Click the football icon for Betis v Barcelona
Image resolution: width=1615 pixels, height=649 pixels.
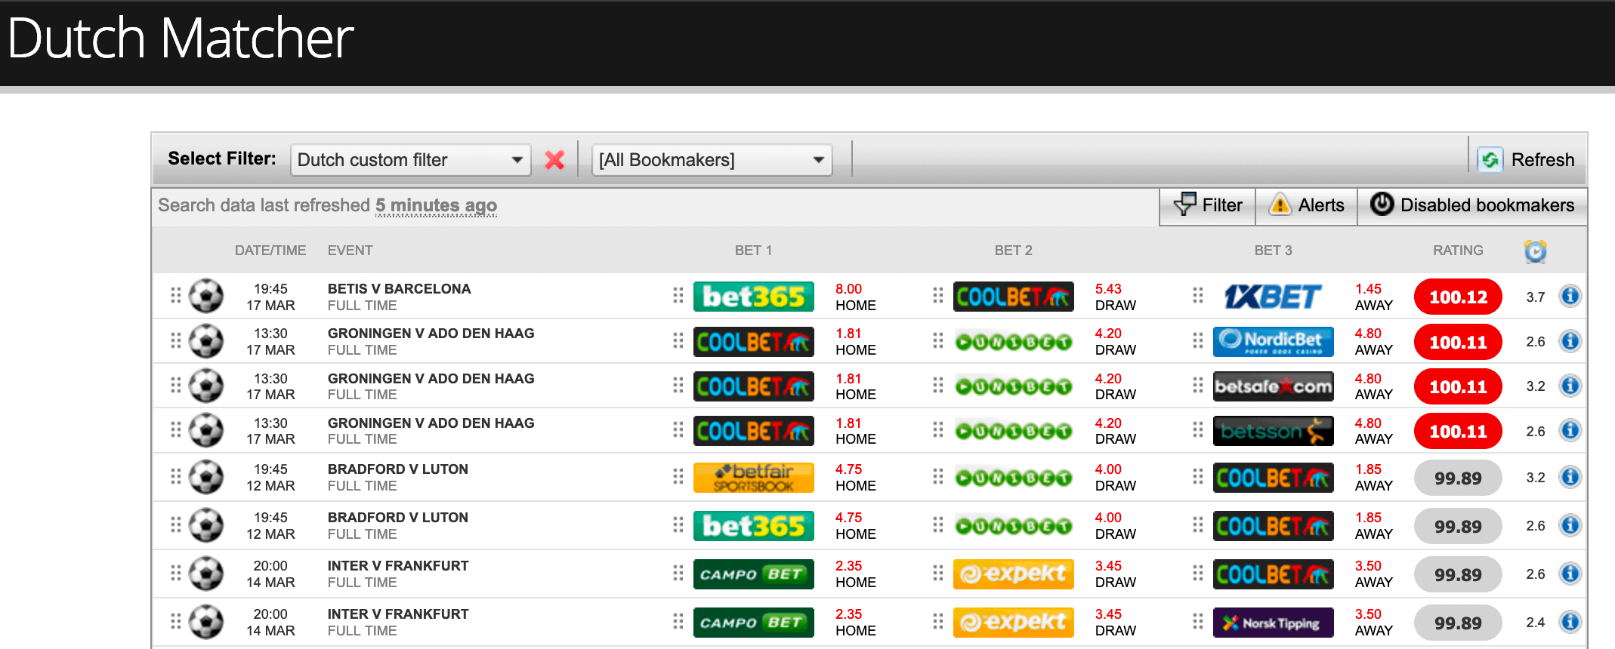click(x=206, y=296)
